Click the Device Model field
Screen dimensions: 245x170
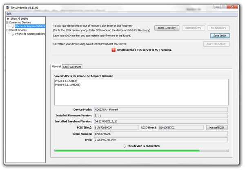[x=161, y=109]
